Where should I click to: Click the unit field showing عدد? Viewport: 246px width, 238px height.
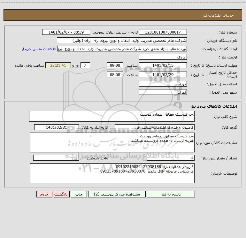click(x=56, y=158)
